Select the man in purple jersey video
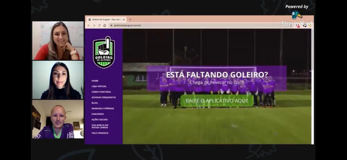The height and width of the screenshot is (160, 347). point(58,119)
